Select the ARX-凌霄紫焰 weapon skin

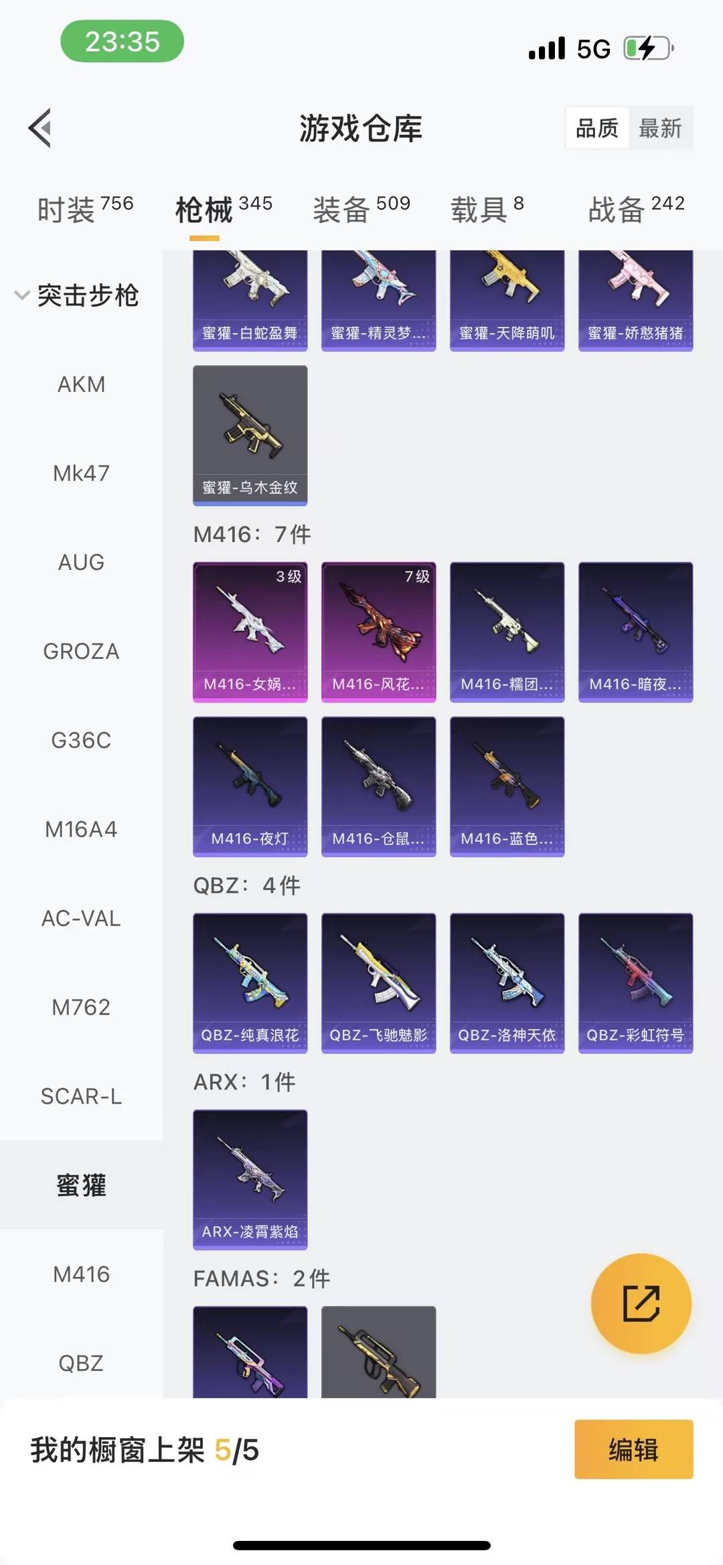tap(250, 1180)
